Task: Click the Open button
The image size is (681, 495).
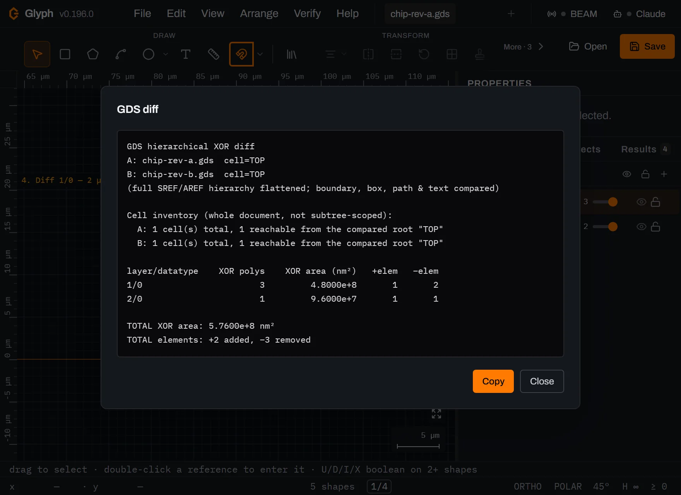Action: 588,46
